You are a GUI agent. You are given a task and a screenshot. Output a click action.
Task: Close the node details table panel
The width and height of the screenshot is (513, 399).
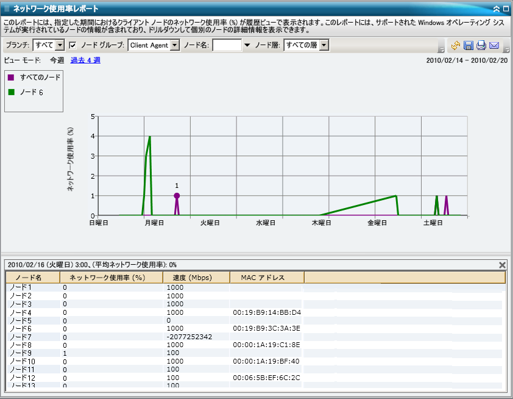tap(502, 265)
